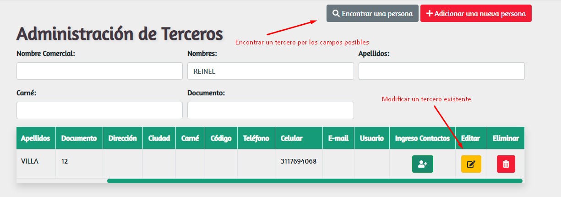Image resolution: width=561 pixels, height=197 pixels.
Task: Click the red trash delete icon
Action: (x=506, y=164)
